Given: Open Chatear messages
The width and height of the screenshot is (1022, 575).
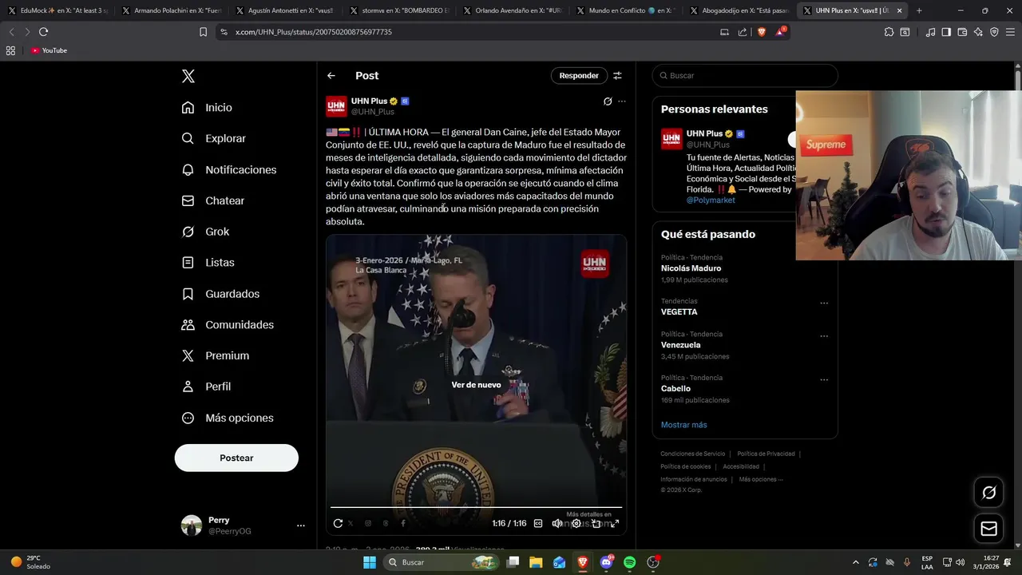Looking at the screenshot, I should 212,200.
